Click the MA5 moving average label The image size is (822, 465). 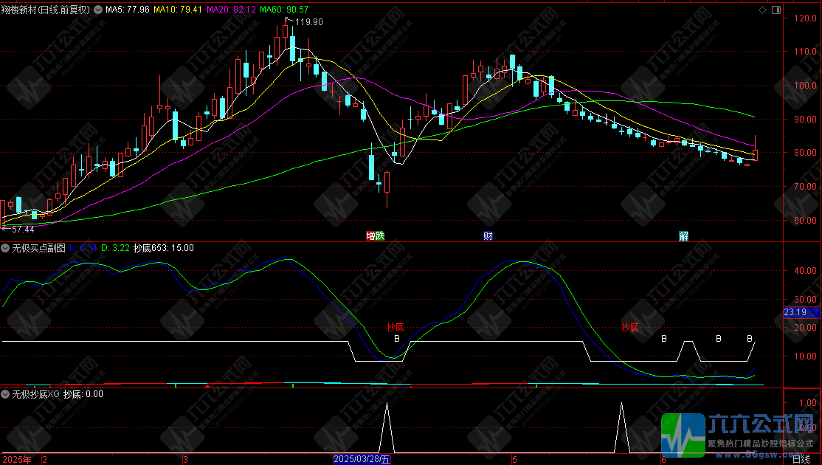127,10
